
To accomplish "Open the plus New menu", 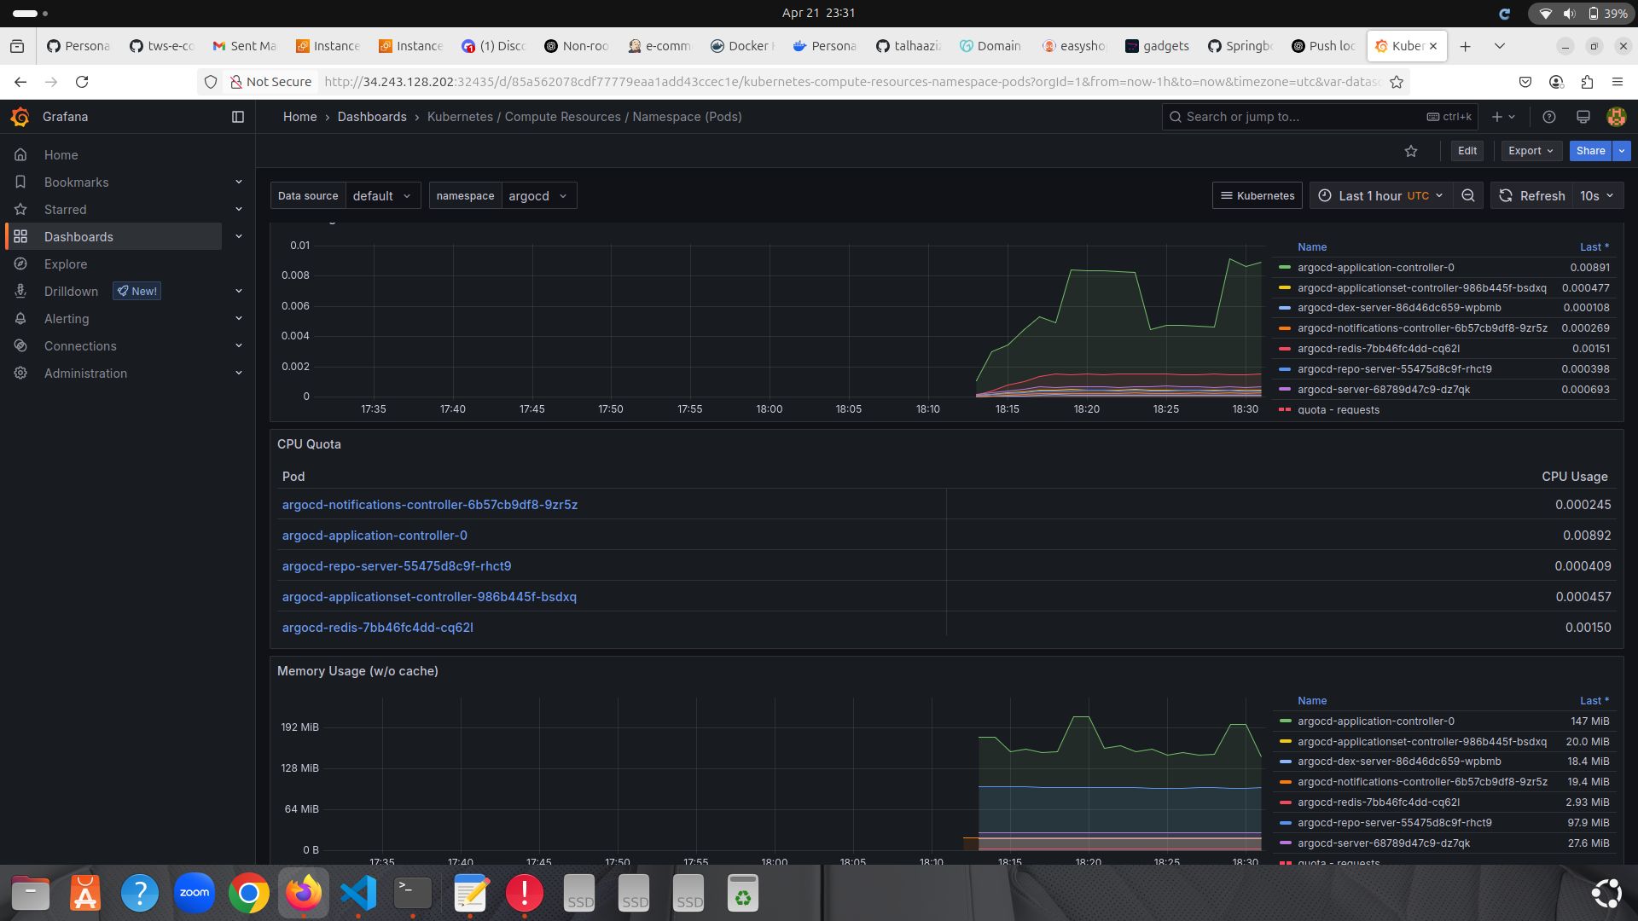I will point(1503,117).
